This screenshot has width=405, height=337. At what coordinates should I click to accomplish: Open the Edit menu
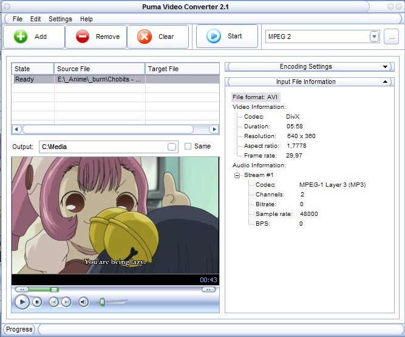click(x=35, y=19)
